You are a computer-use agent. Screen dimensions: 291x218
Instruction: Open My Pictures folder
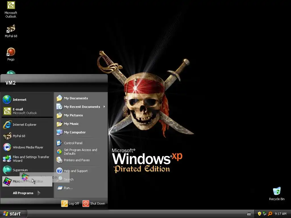(x=81, y=115)
